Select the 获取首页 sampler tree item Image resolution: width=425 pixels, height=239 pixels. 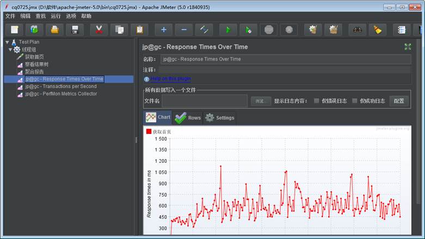(x=34, y=57)
